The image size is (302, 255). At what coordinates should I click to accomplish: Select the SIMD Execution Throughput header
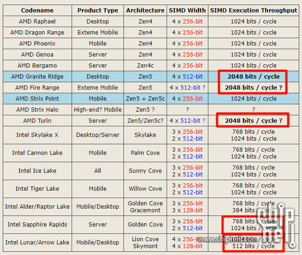(x=253, y=11)
